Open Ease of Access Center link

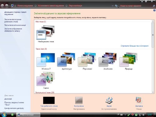[14, 108]
